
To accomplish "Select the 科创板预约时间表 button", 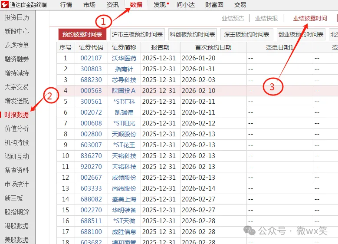I will [x=193, y=34].
